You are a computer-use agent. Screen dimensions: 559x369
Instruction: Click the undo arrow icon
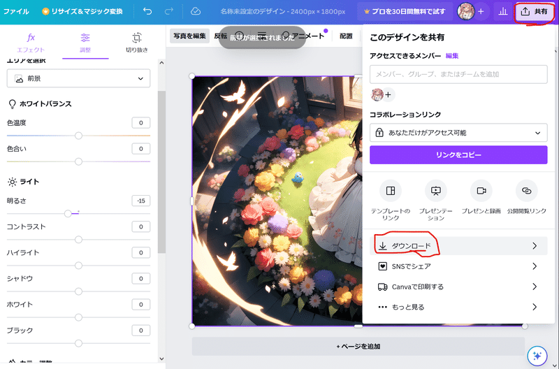[147, 11]
